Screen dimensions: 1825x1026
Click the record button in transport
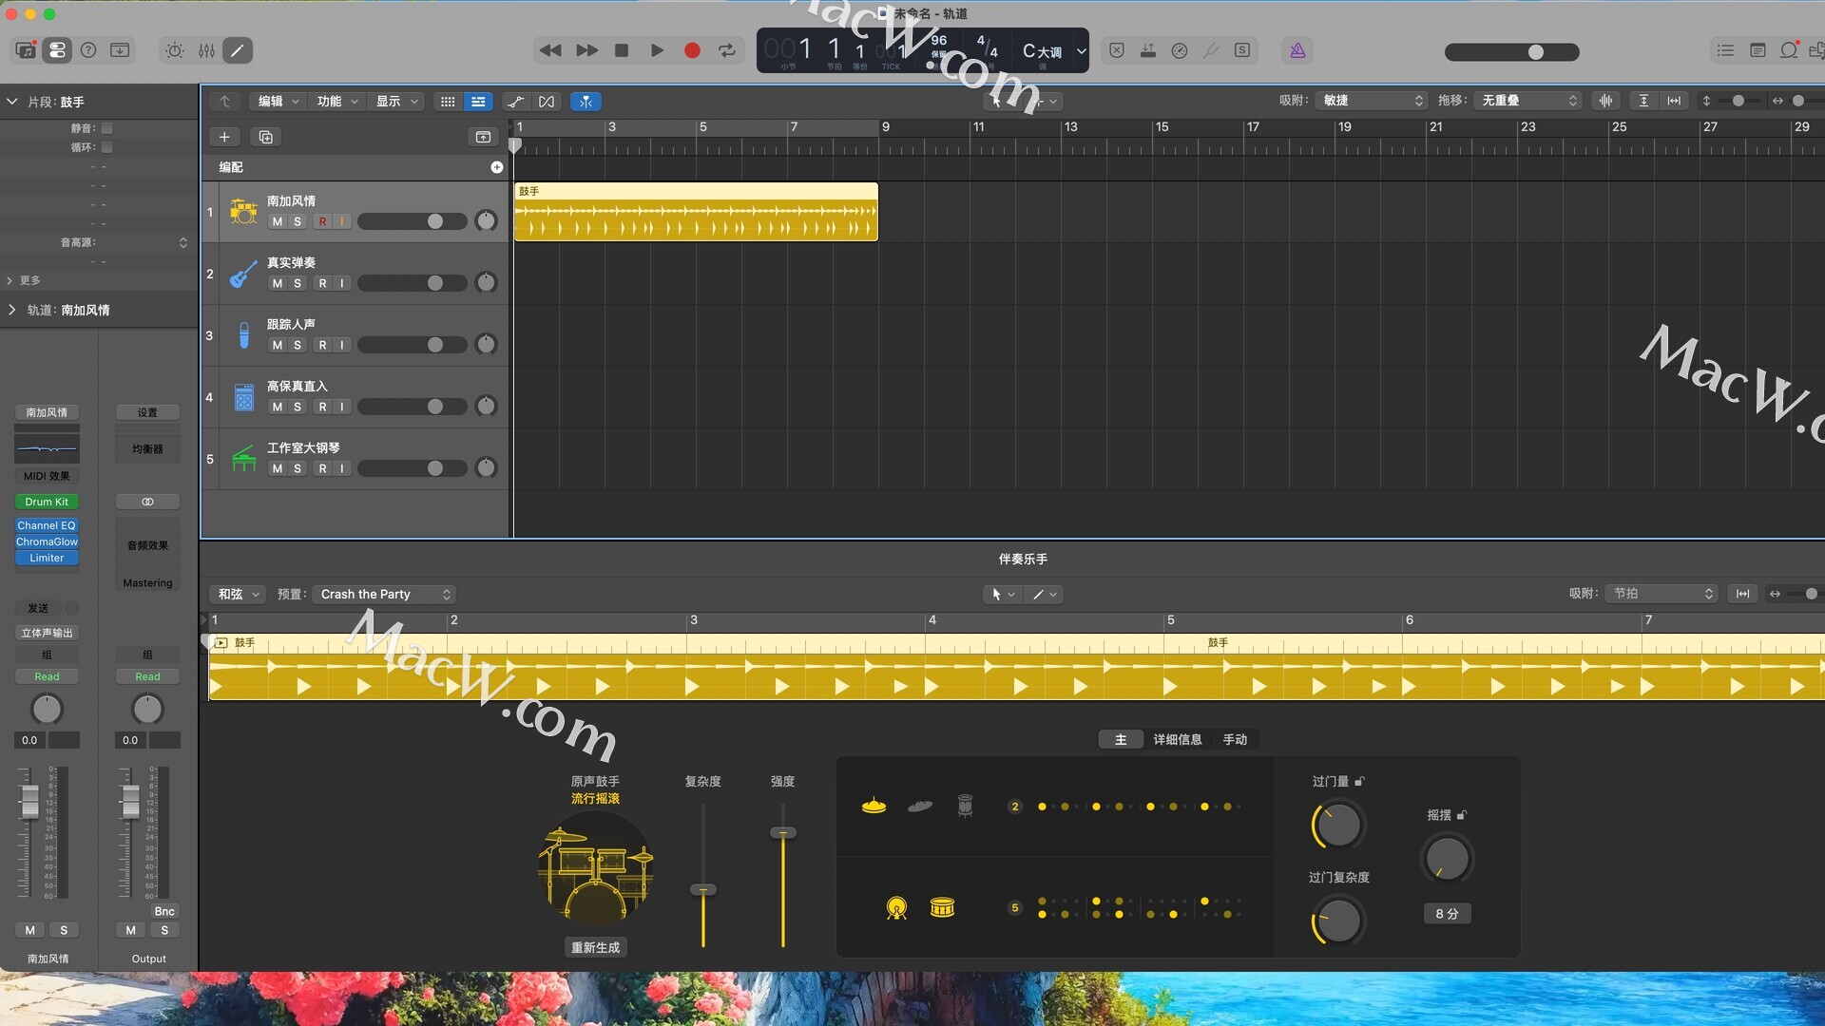(x=692, y=50)
